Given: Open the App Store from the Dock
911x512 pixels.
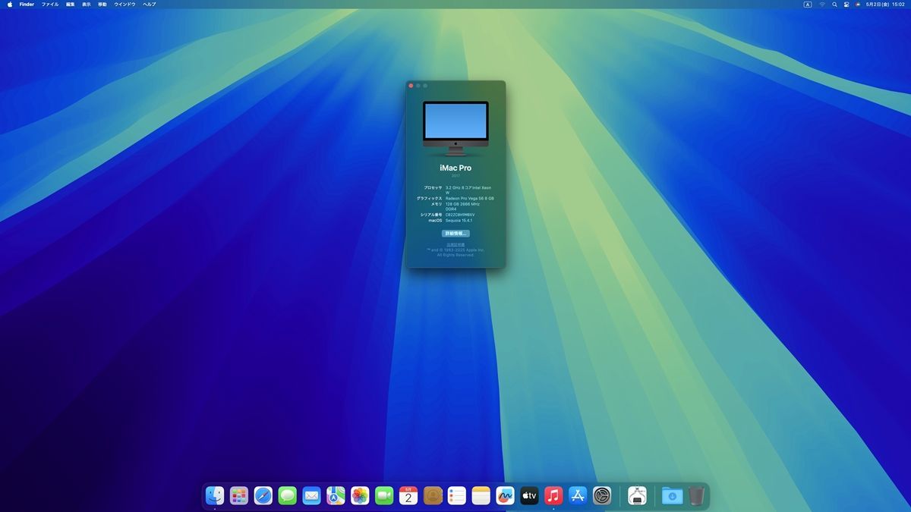Looking at the screenshot, I should pos(578,496).
